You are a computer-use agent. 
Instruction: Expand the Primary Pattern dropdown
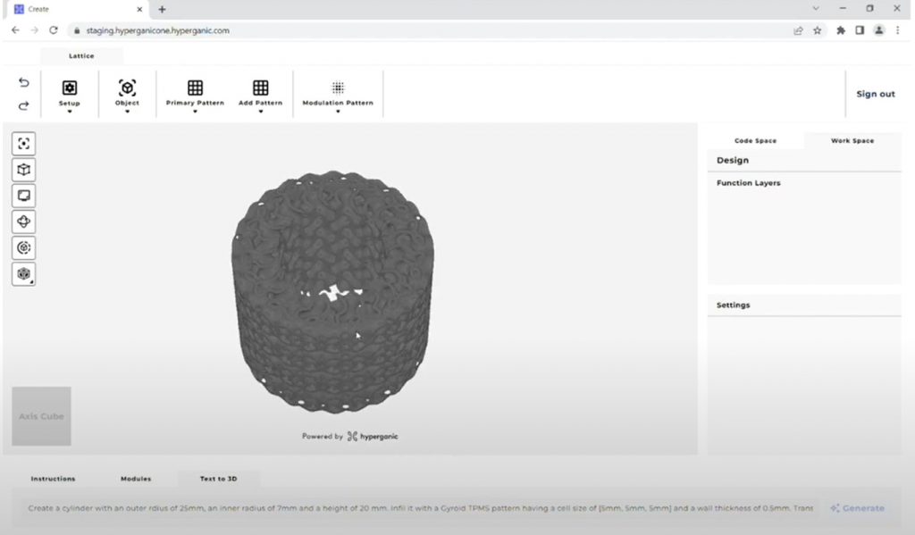(x=195, y=110)
